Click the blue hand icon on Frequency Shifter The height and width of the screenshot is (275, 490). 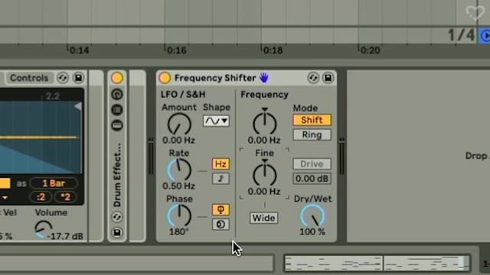[x=264, y=78]
